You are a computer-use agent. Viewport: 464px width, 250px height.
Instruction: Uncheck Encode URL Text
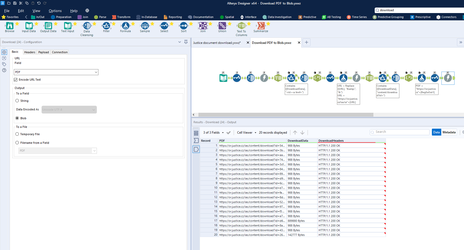click(15, 80)
